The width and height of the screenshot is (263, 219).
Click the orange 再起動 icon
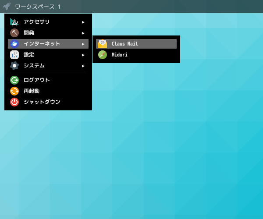(x=14, y=91)
